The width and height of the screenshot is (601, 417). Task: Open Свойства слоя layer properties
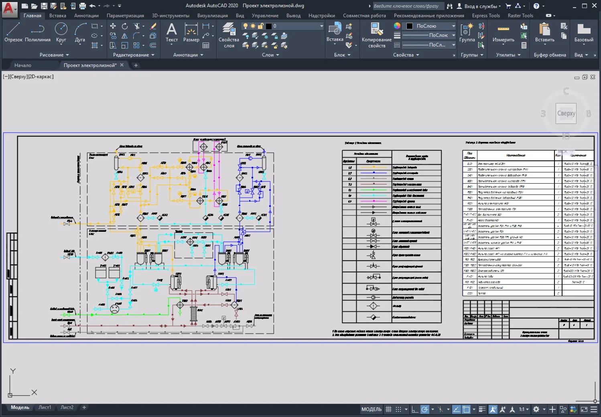(229, 35)
